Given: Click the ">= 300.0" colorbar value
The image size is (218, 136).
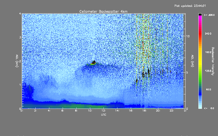Looking at the screenshot, I should pyautogui.click(x=209, y=15).
